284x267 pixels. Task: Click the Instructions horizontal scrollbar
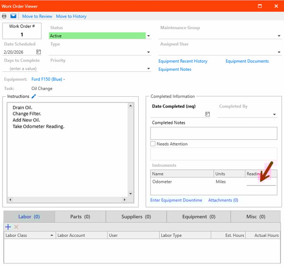(68, 200)
